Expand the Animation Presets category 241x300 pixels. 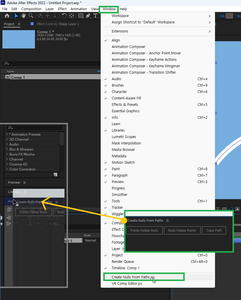(x=7, y=134)
